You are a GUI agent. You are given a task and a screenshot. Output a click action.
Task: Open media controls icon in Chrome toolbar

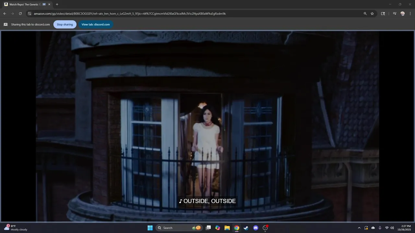[395, 14]
